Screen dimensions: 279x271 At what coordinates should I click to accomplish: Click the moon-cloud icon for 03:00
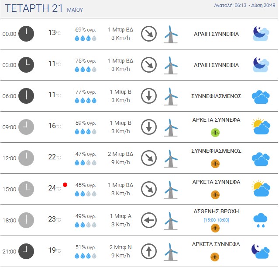[261, 65]
